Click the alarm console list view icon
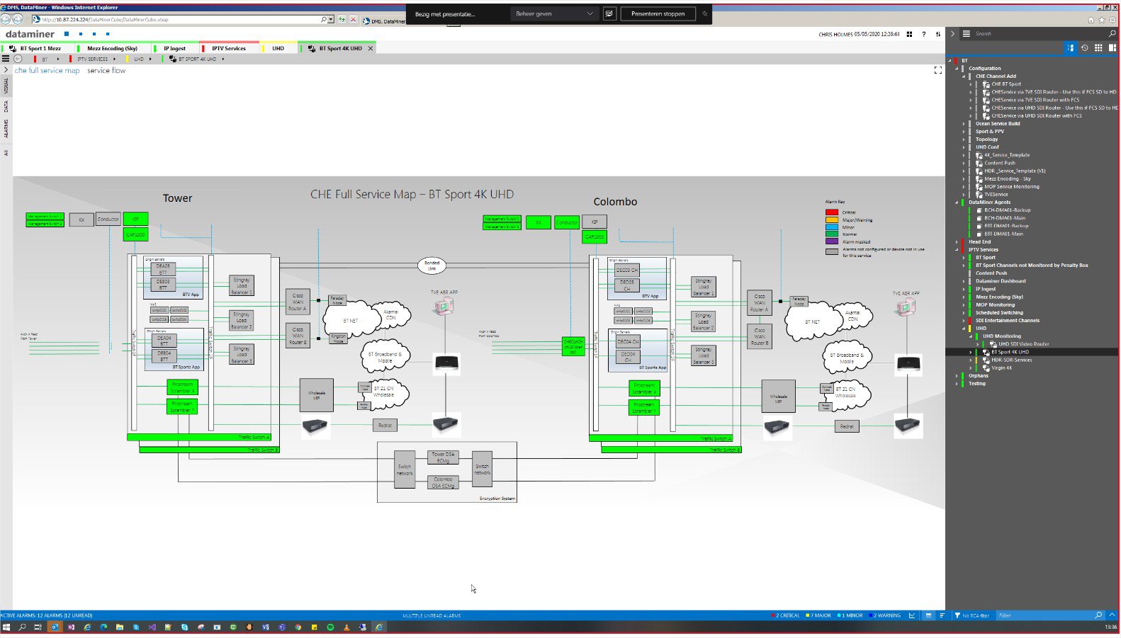 click(x=928, y=615)
